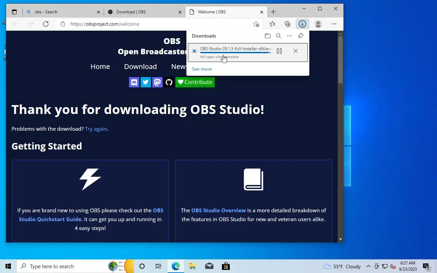Close the 'obs - Search' tab
The height and width of the screenshot is (273, 437).
coord(98,12)
